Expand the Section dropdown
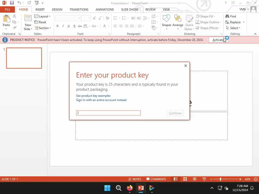This screenshot has height=194, width=259. tap(42, 28)
